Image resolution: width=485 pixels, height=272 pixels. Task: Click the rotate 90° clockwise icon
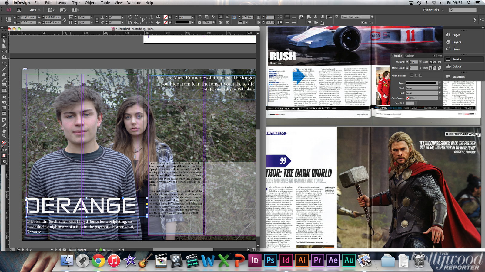coord(130,17)
